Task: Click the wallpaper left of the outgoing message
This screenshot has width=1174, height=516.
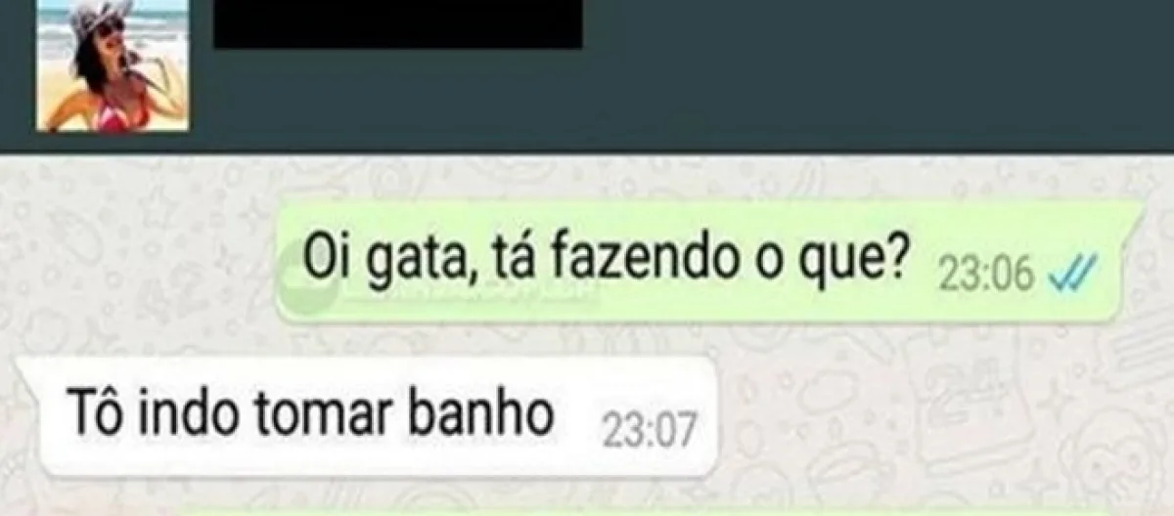Action: point(137,259)
